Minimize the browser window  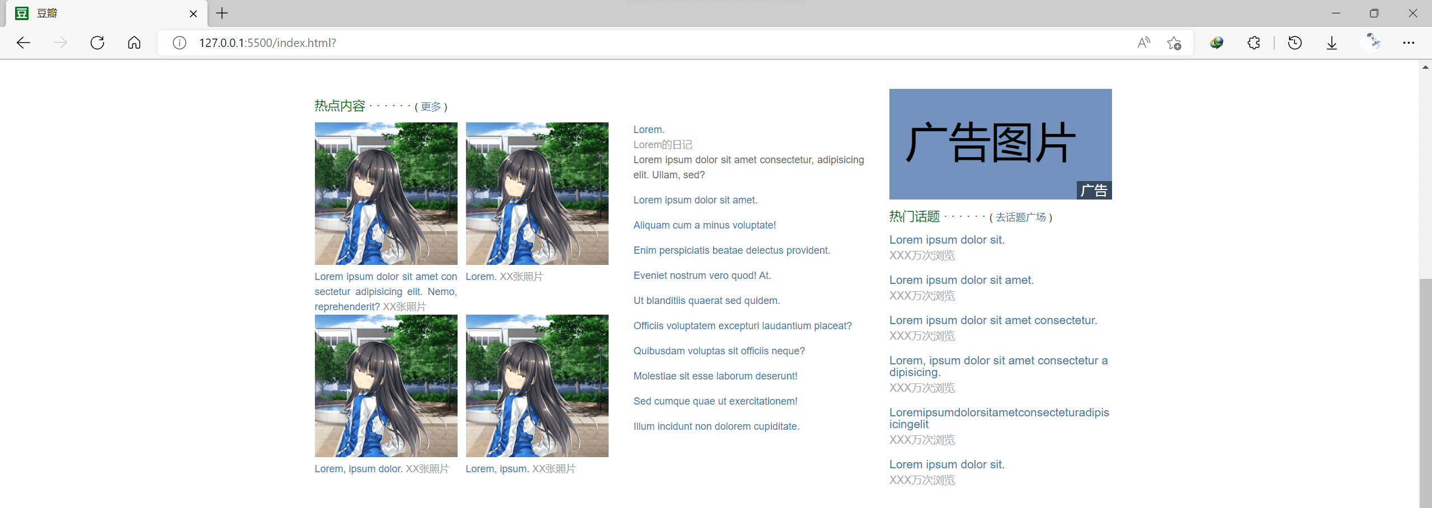pos(1336,13)
